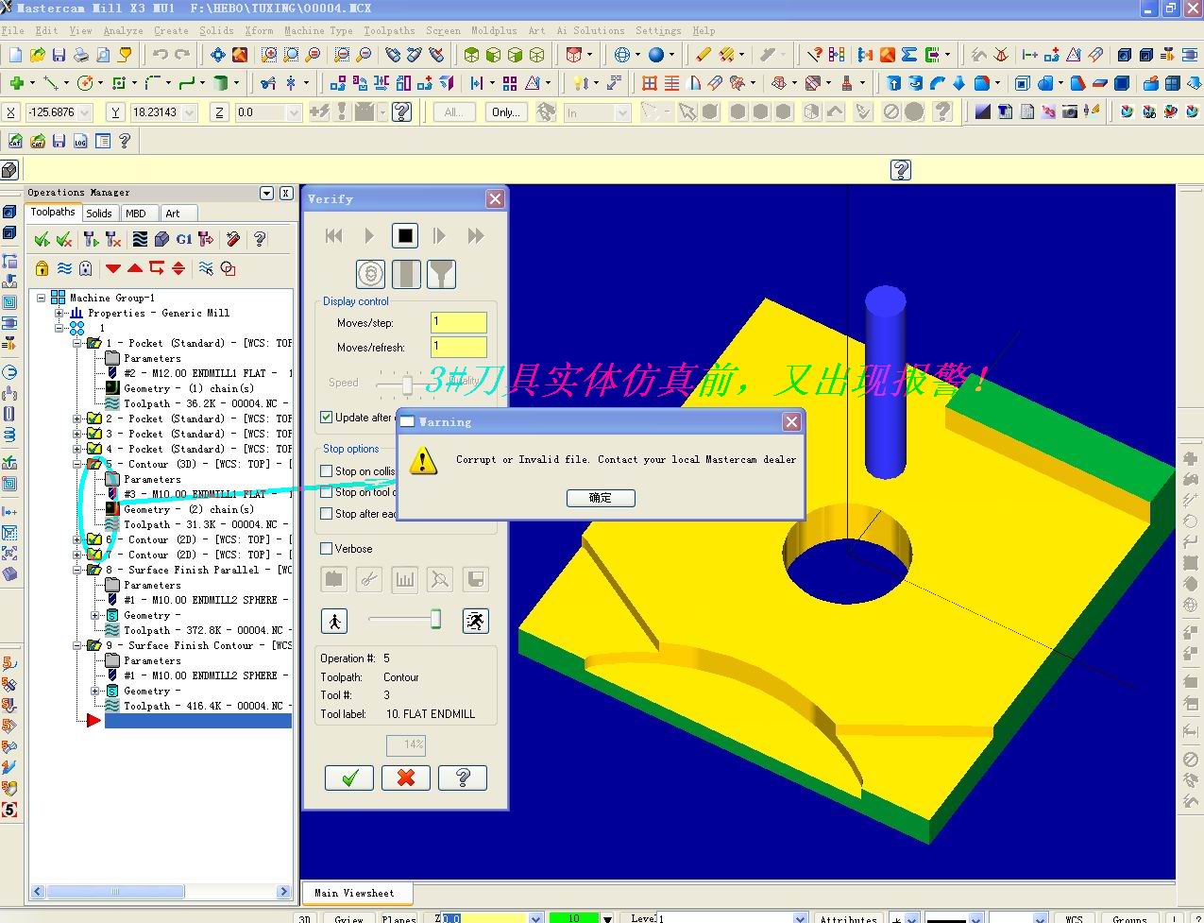
Task: Click the Print icon in top toolbar
Action: (x=81, y=55)
